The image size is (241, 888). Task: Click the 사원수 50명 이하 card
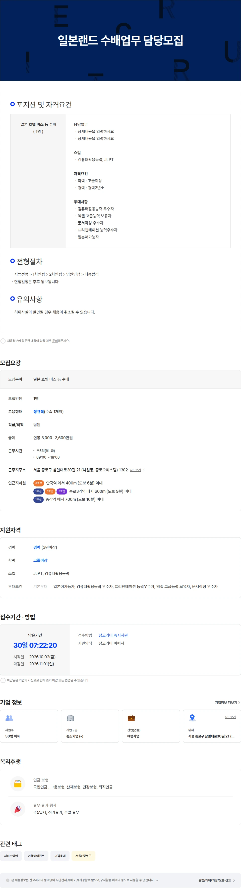tap(29, 726)
